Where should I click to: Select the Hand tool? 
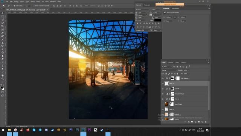click(3, 76)
